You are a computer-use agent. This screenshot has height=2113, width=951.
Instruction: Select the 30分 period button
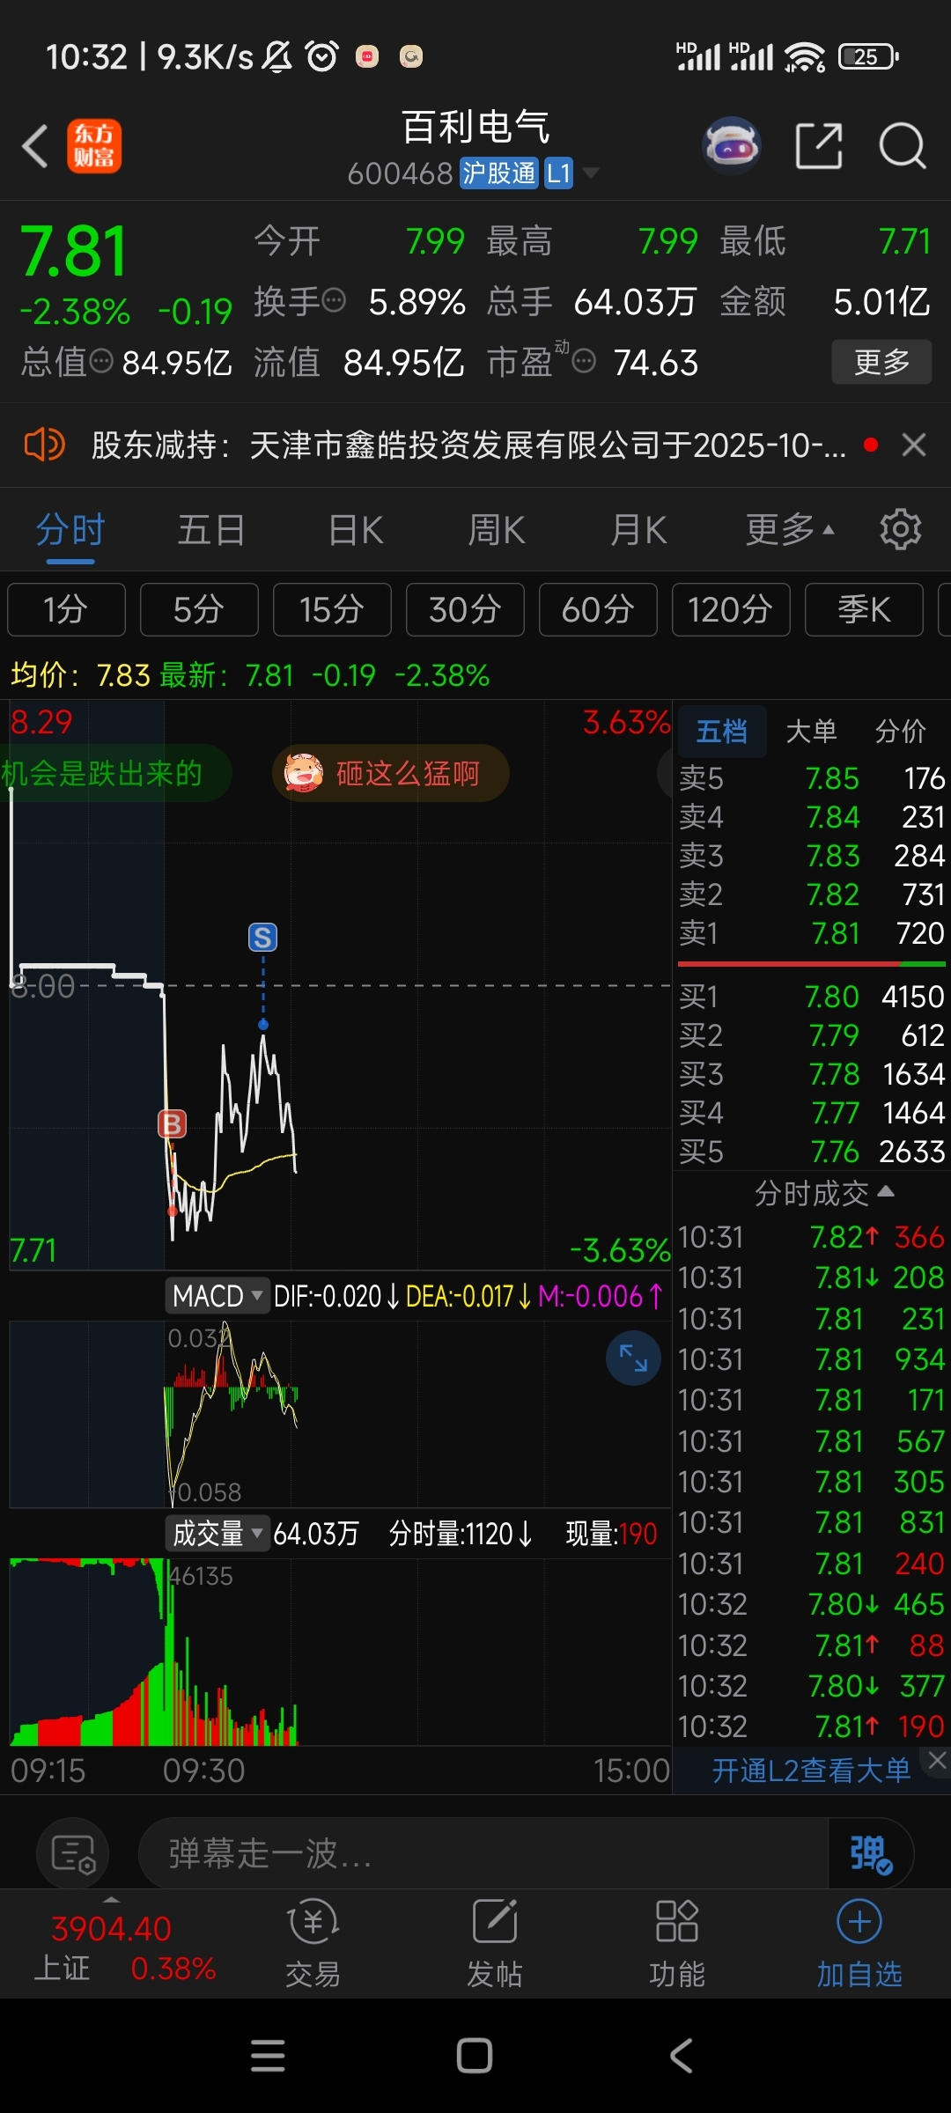[x=465, y=609]
